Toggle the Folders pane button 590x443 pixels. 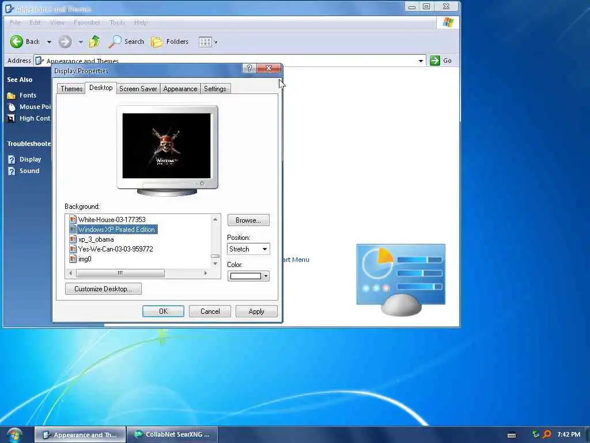pos(170,42)
